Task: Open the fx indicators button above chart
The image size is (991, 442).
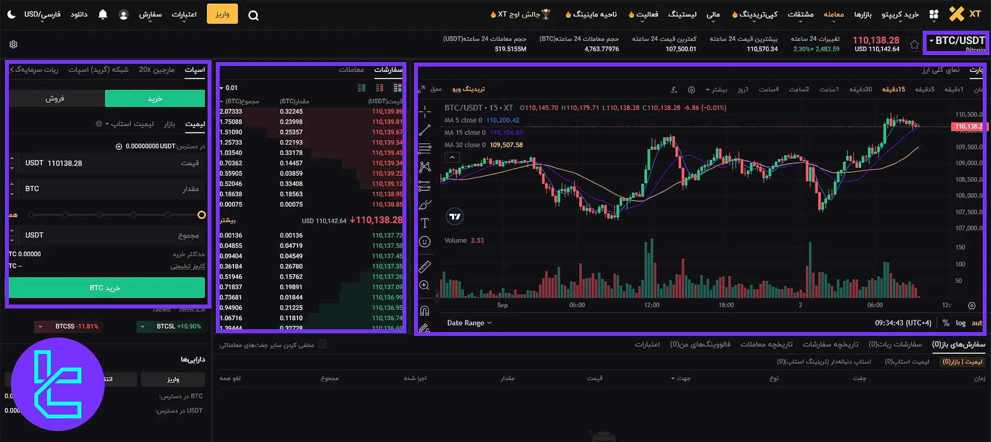Action: (x=674, y=90)
